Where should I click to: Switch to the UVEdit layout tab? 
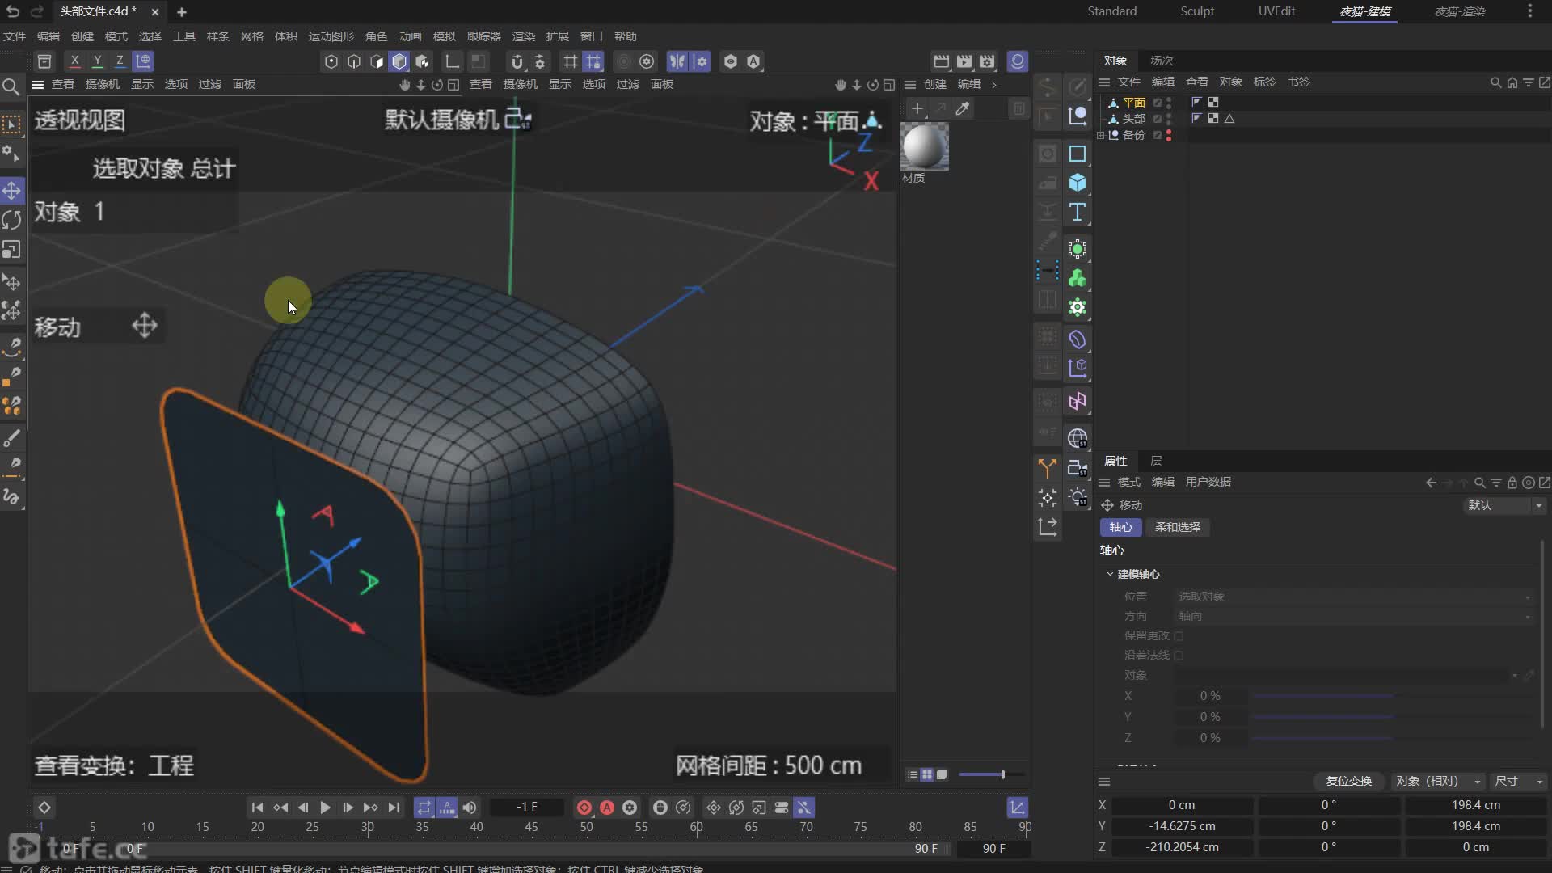coord(1276,11)
